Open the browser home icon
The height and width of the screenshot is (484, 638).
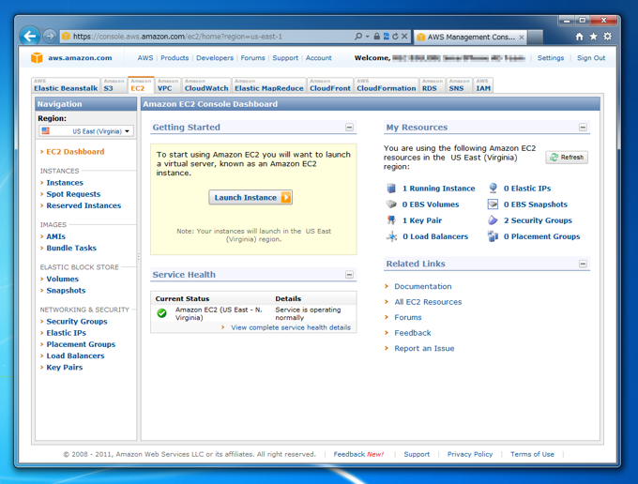pyautogui.click(x=580, y=37)
